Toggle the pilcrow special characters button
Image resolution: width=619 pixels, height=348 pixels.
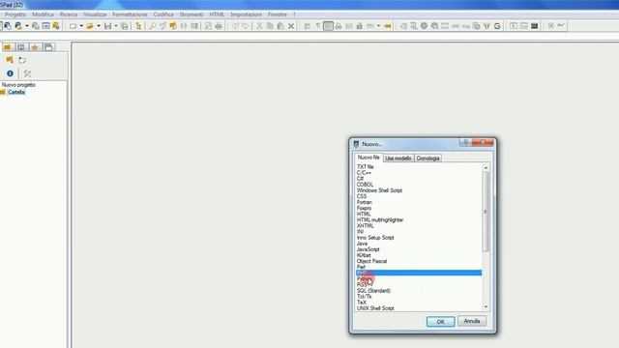[318, 26]
